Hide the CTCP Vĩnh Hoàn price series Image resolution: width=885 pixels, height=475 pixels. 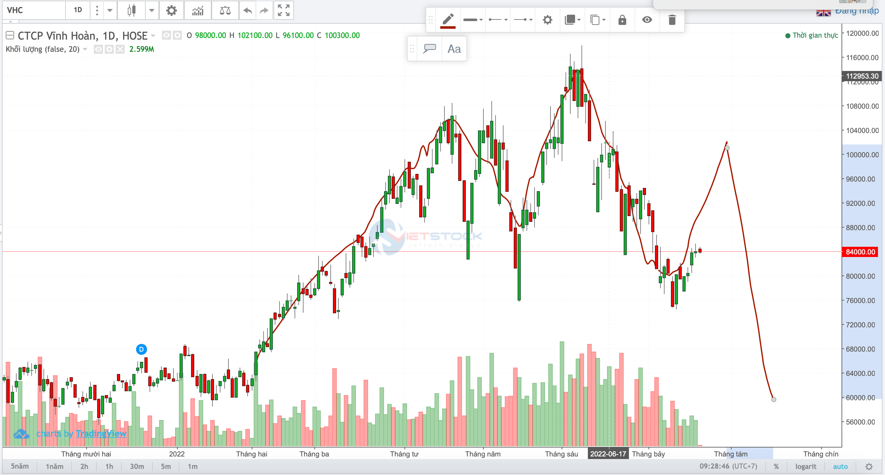point(166,35)
